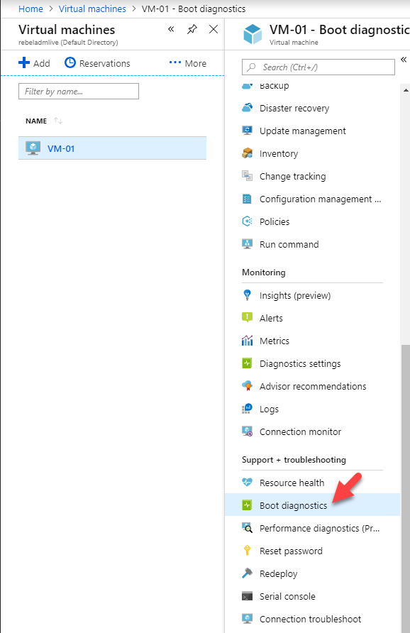Close the Virtual machines blade

214,29
